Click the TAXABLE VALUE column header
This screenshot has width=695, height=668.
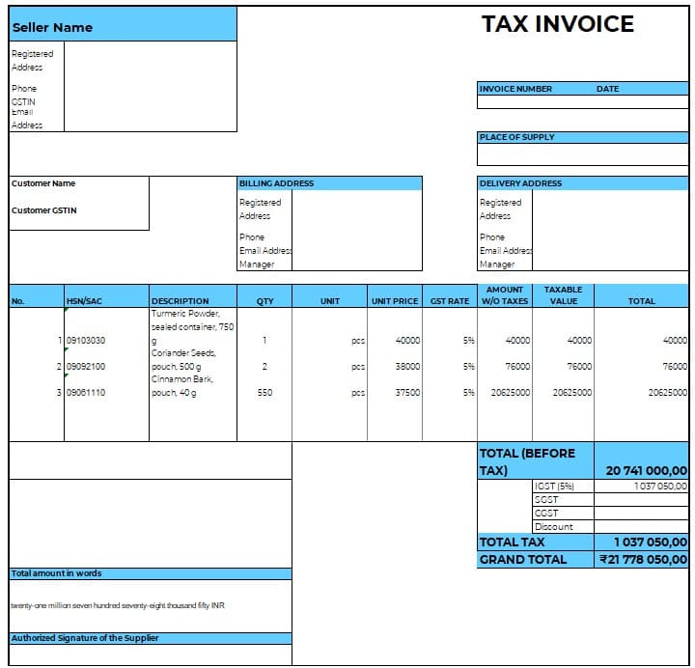[x=564, y=295]
